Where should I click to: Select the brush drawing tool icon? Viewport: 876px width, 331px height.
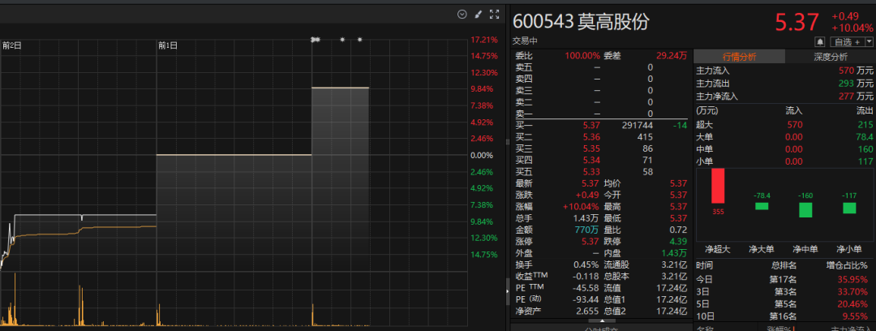[479, 15]
